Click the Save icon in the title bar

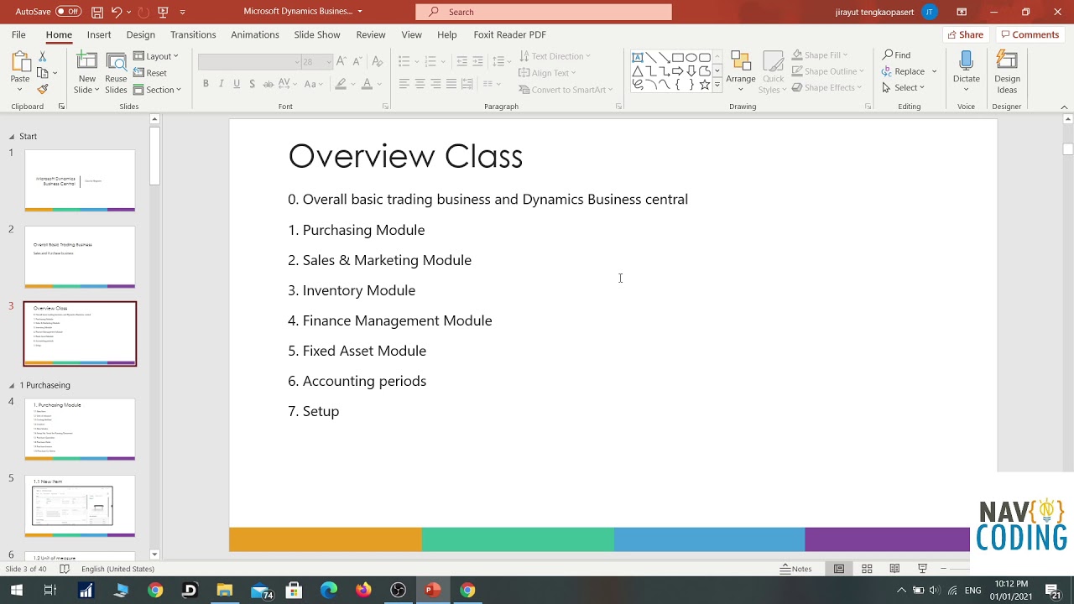pos(97,12)
